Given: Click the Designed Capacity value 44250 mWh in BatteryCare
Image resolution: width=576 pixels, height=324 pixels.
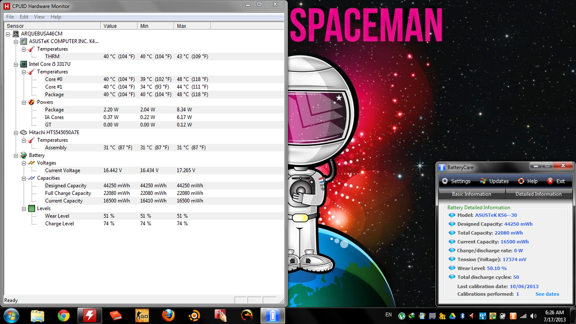Looking at the screenshot, I should pos(518,224).
